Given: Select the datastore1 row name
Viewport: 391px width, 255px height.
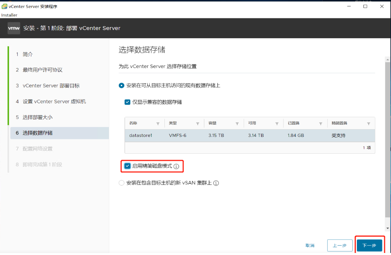Looking at the screenshot, I should [141, 135].
